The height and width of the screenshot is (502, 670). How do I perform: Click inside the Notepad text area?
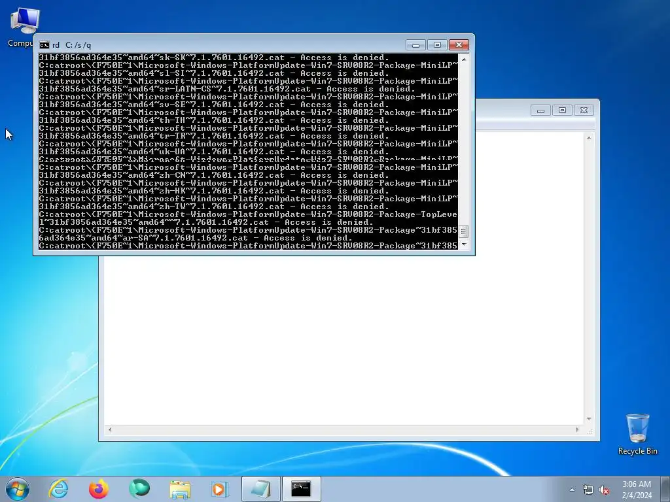(344, 339)
